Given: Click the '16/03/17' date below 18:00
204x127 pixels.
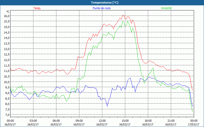Looking at the screenshot, I should coord(148,124).
